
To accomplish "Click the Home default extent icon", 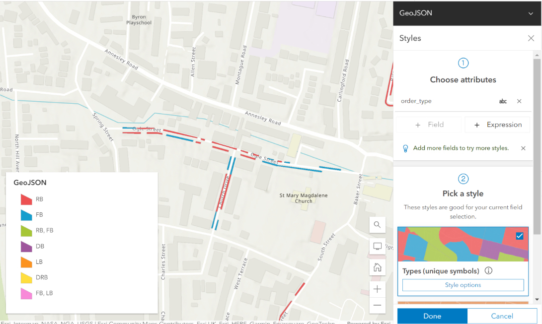I will [x=377, y=267].
